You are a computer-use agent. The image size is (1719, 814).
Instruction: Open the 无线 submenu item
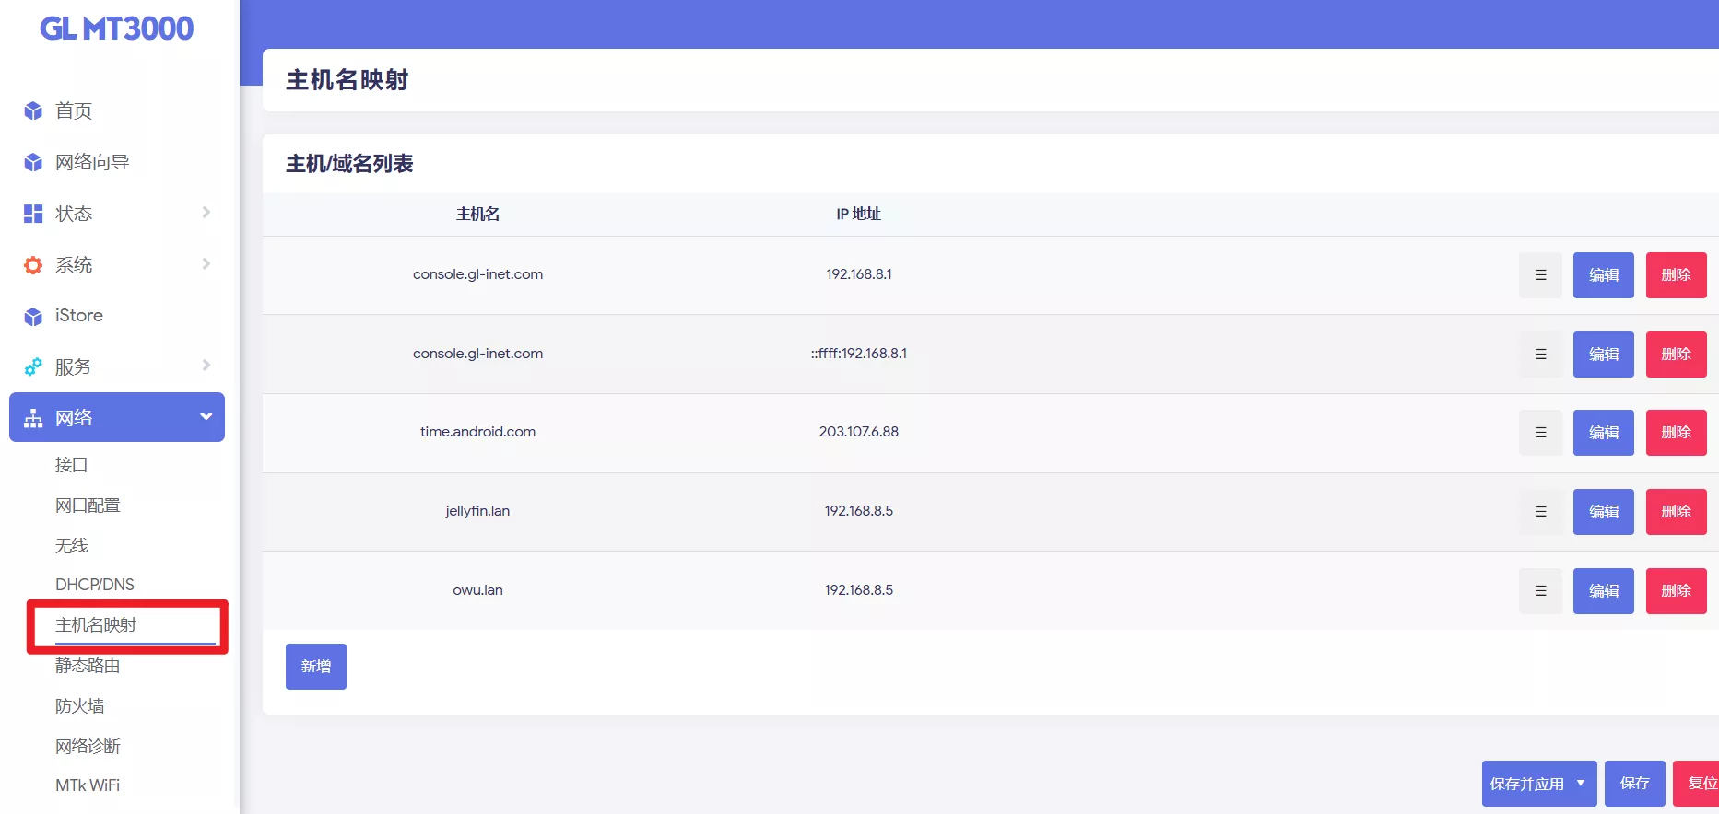[x=72, y=546]
